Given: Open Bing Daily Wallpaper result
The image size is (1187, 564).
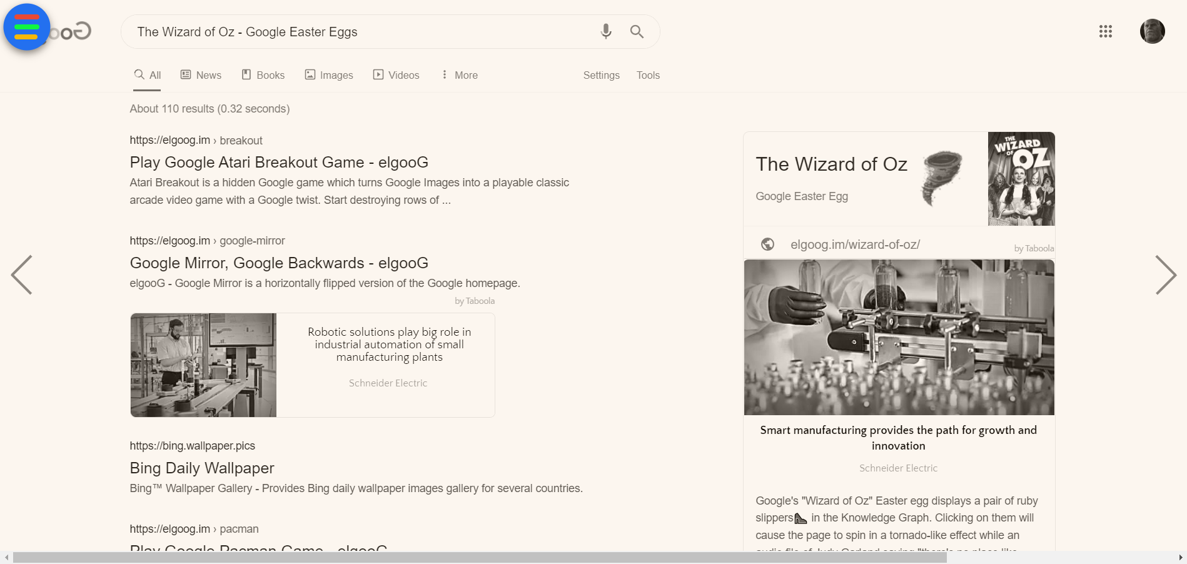Looking at the screenshot, I should (x=202, y=468).
